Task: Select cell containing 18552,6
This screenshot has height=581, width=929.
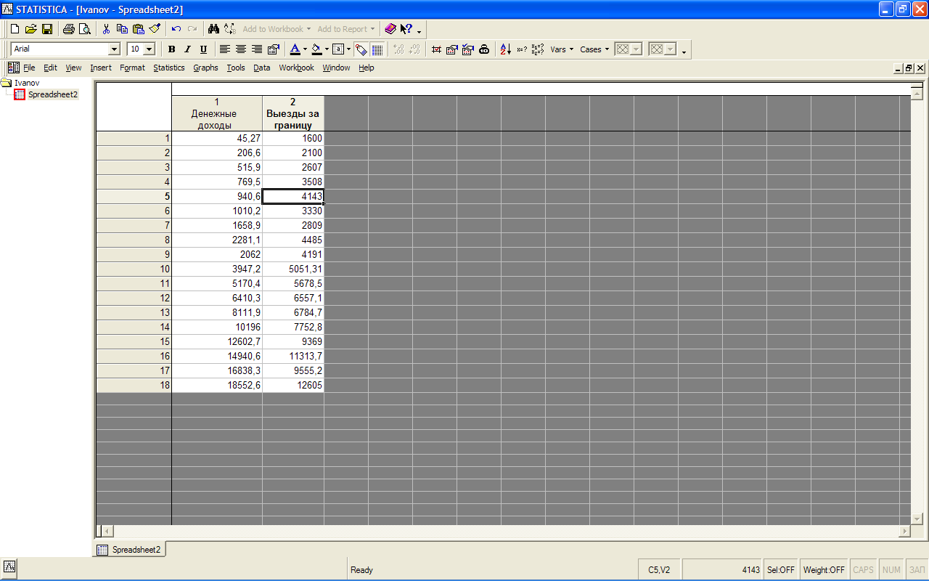Action: coord(217,385)
